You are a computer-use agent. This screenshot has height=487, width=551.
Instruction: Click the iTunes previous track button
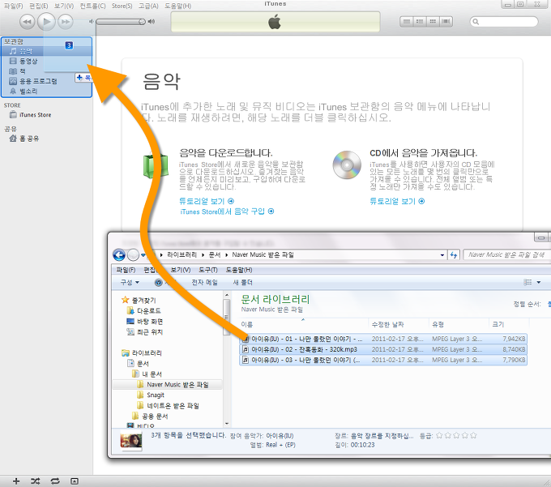click(x=27, y=22)
